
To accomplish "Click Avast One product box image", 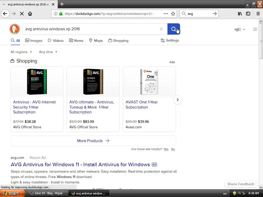I will tap(149, 82).
